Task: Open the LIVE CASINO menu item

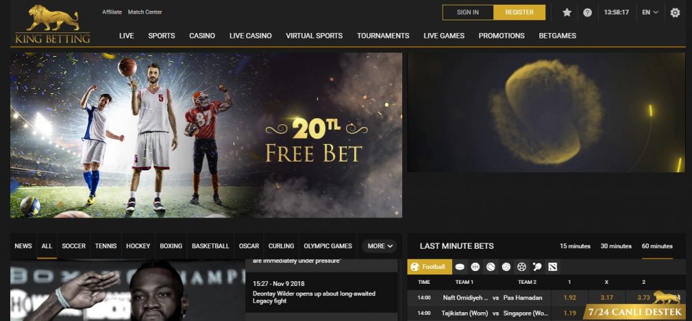Action: (251, 36)
